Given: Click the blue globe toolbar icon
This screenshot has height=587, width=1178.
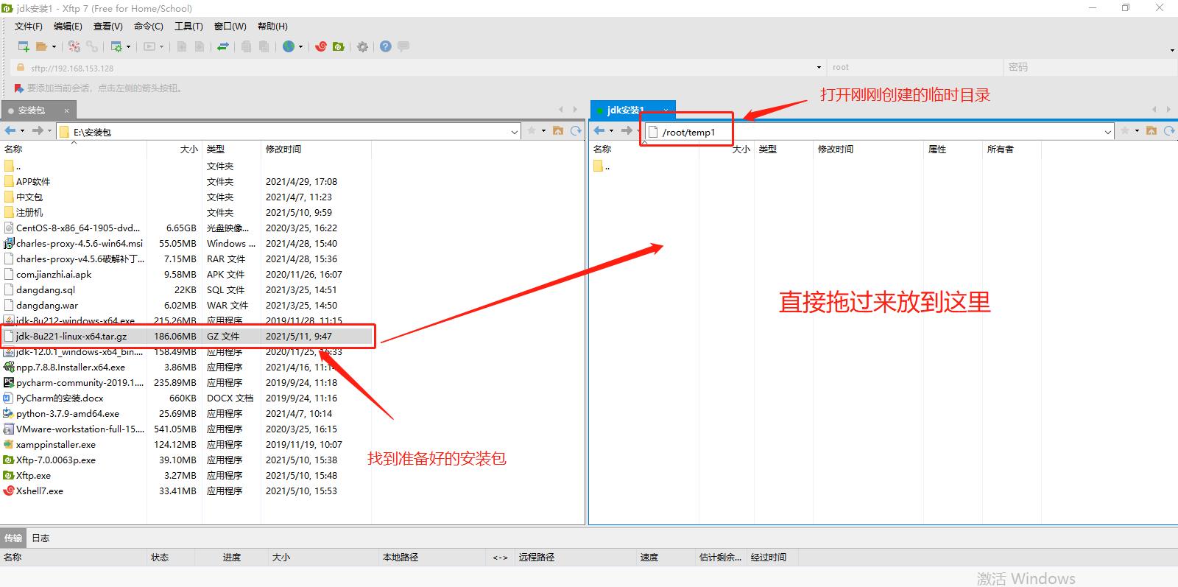Looking at the screenshot, I should click(x=289, y=46).
